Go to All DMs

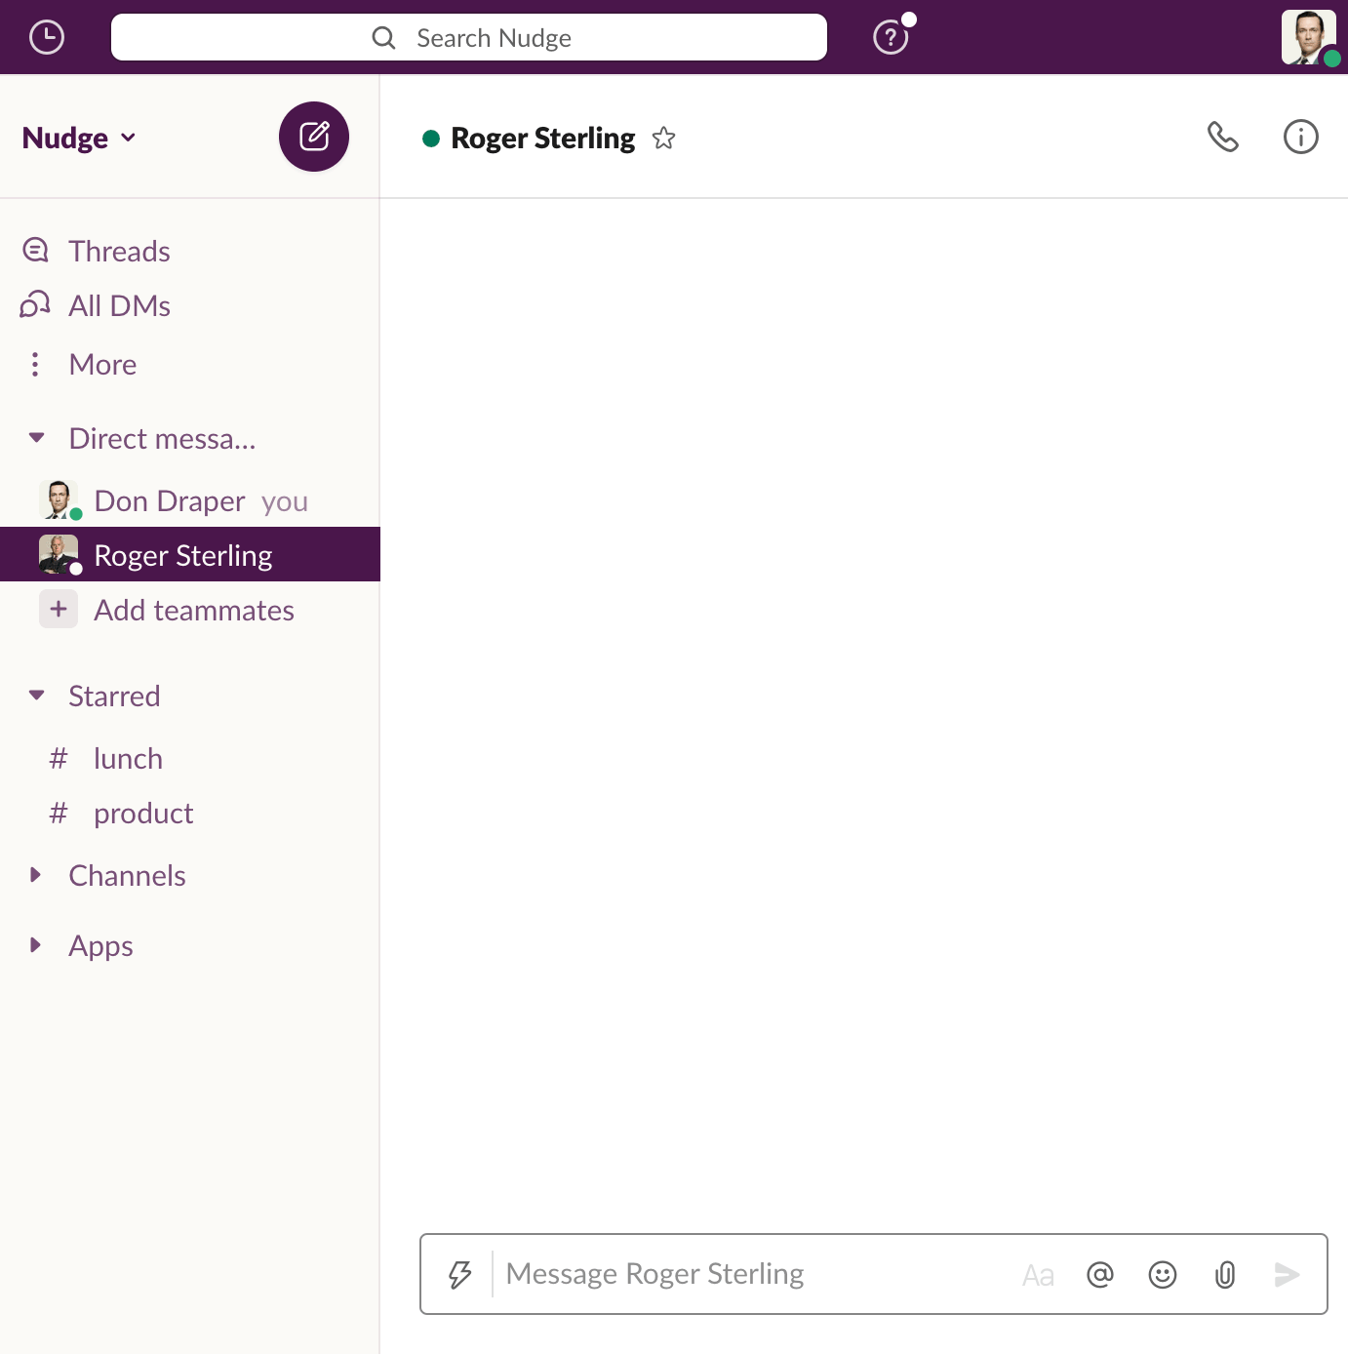pyautogui.click(x=119, y=306)
